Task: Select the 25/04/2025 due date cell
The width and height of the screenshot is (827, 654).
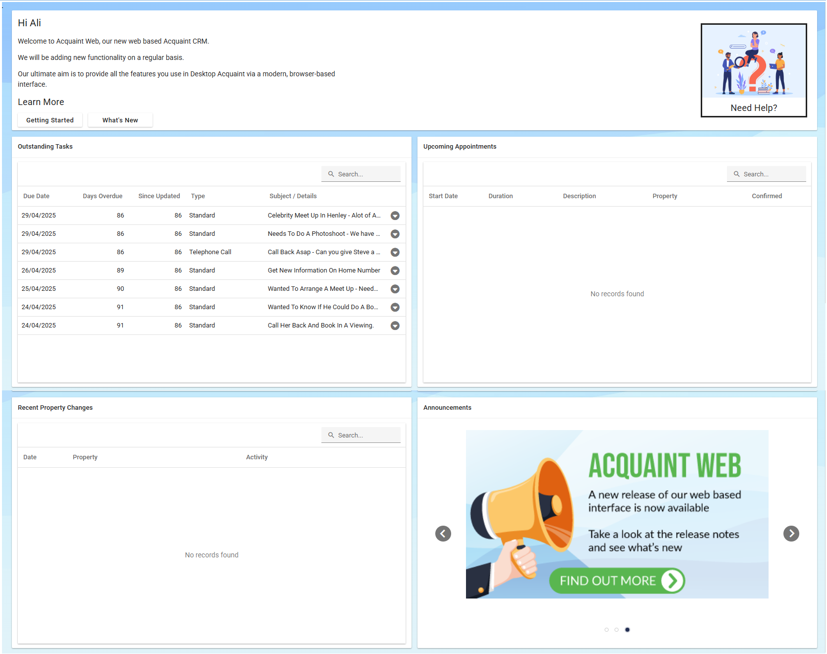Action: coord(39,289)
